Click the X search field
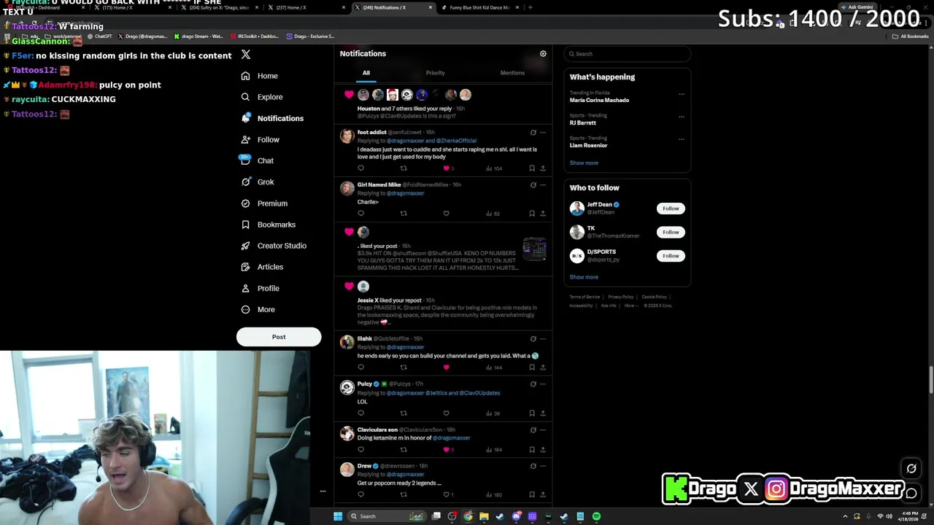This screenshot has width=934, height=525. click(627, 54)
